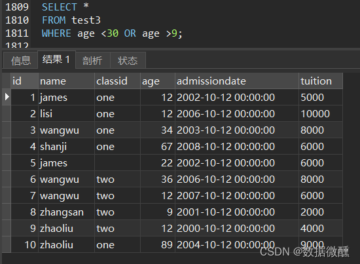Screen dimensions: 360x264
Task: Click the WHERE keyword in line 1811
Action: [56, 33]
